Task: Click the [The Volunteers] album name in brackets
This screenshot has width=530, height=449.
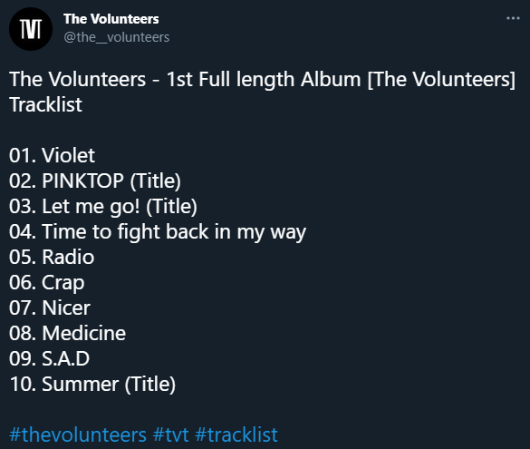Action: 441,80
